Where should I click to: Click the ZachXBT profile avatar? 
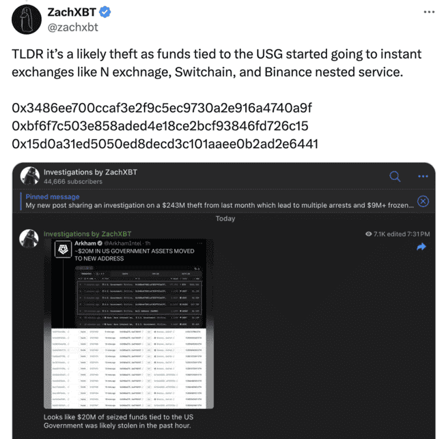pyautogui.click(x=23, y=20)
